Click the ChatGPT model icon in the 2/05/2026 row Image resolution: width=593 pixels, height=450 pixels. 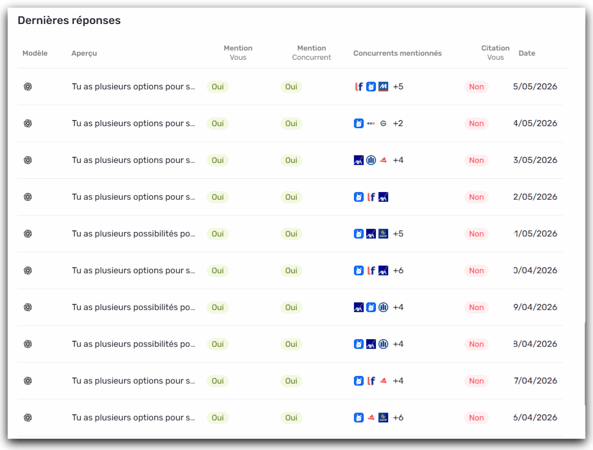pos(28,197)
